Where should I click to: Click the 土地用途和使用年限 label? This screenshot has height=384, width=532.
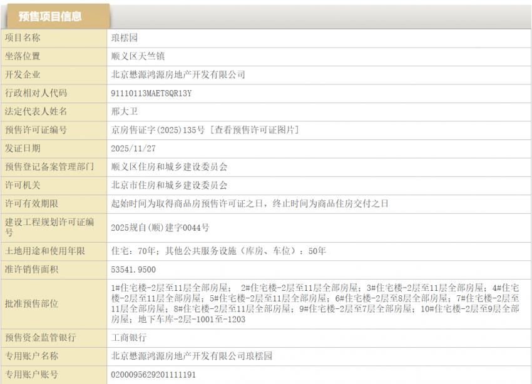click(x=45, y=251)
